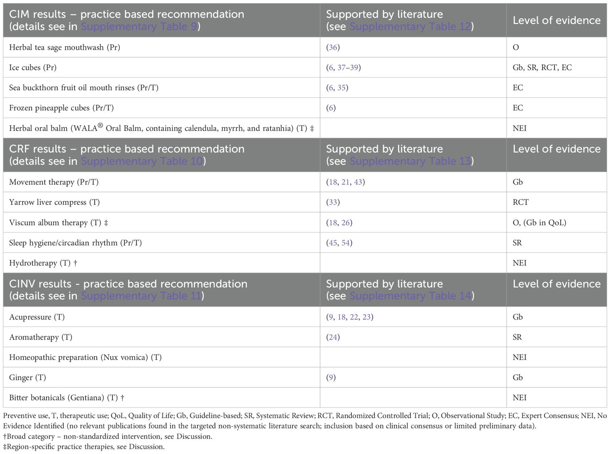The width and height of the screenshot is (610, 454).
Task: Open reference 26 for Viscum album therapy
Action: (346, 223)
